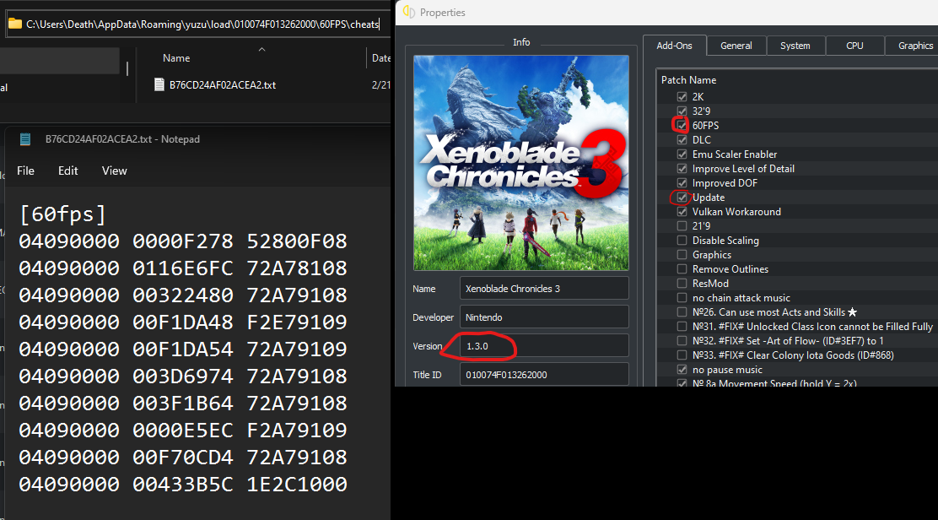Open the Edit menu in Notepad
The width and height of the screenshot is (938, 520).
[x=68, y=171]
